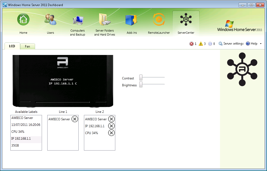
Task: Open the Add-ins section
Action: 132,24
